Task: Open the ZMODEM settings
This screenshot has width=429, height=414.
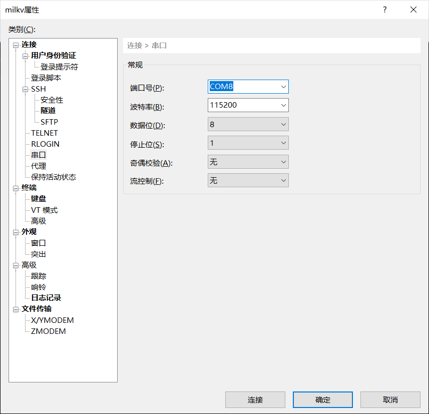Action: click(48, 331)
